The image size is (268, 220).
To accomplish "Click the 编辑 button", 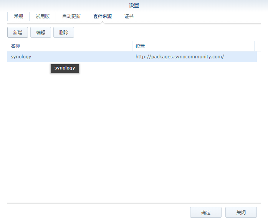I will [x=41, y=32].
